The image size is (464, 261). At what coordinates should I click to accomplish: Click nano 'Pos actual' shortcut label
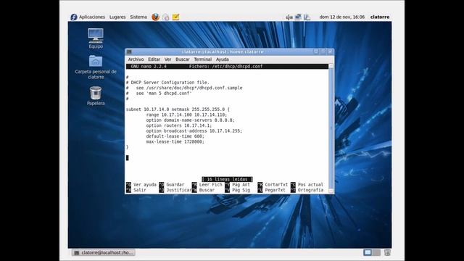[310, 185]
